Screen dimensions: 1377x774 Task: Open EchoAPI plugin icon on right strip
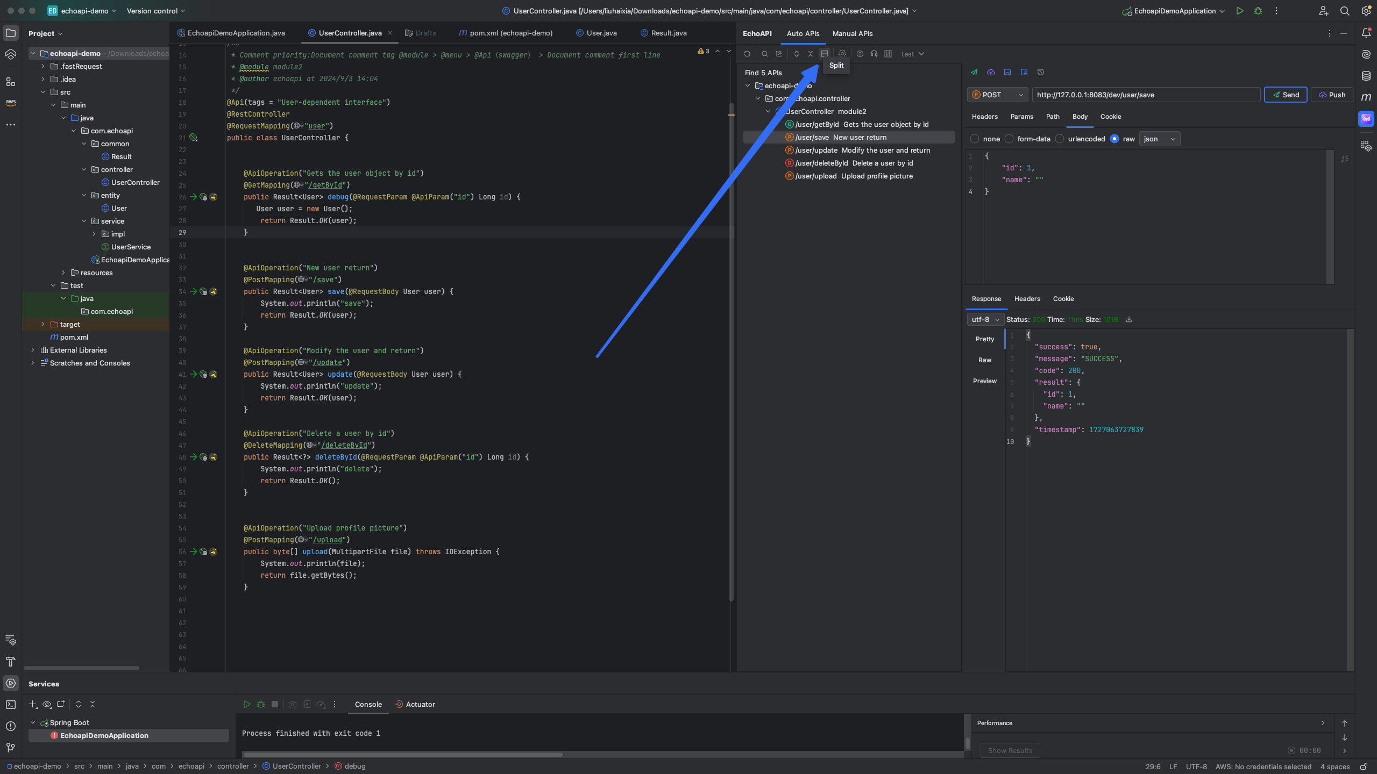pyautogui.click(x=1366, y=119)
